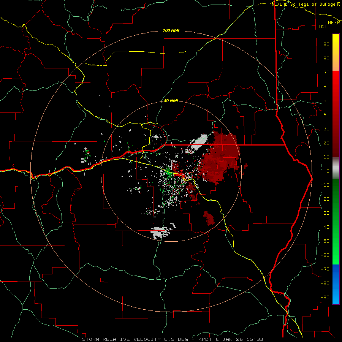The image size is (342, 342).
Task: Click the positive 40 knot scale value
Action: 326,114
